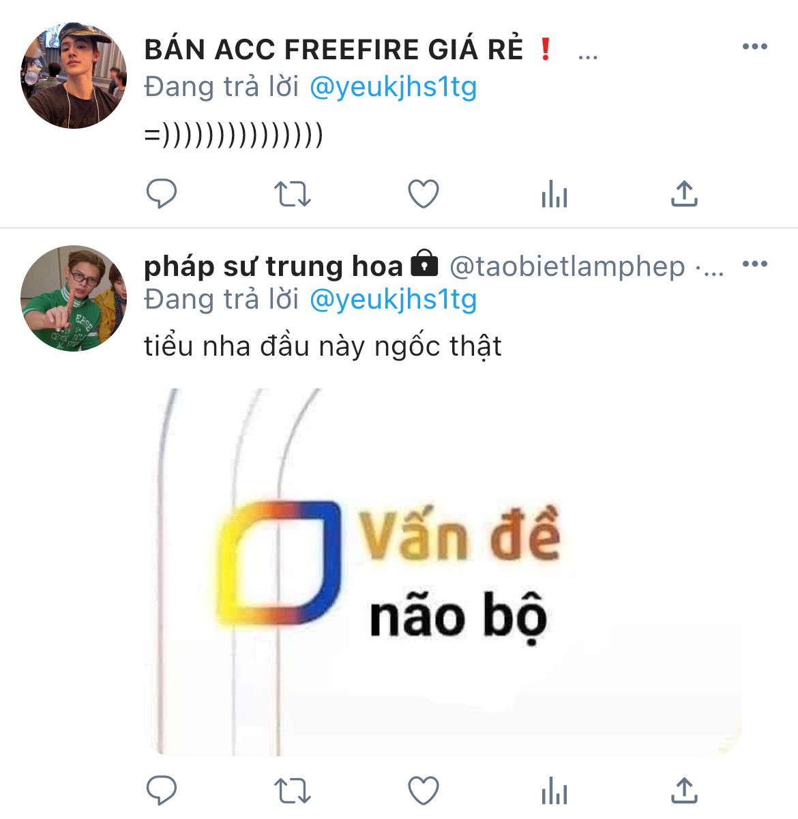The image size is (798, 819).
Task: Open pháp sư trung hoa profile name
Action: click(274, 266)
